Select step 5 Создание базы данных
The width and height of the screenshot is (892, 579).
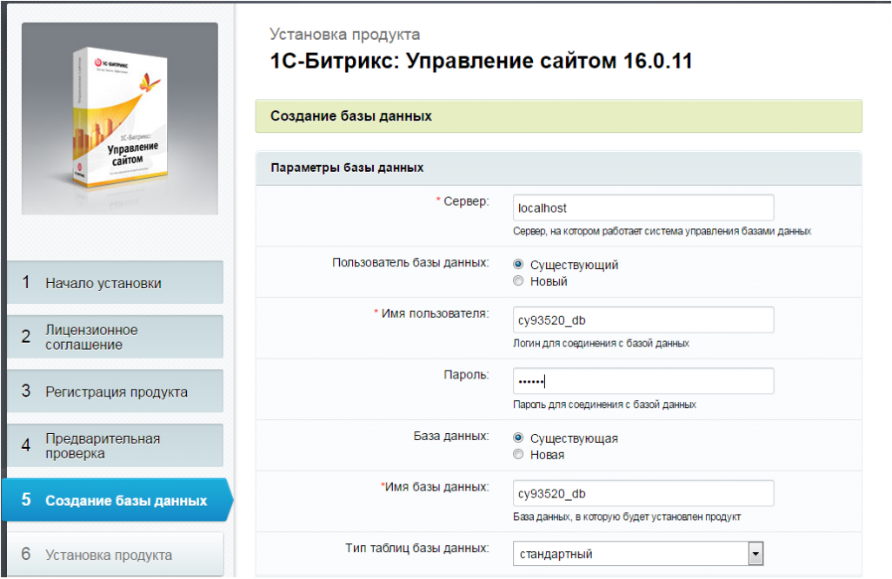[x=117, y=500]
